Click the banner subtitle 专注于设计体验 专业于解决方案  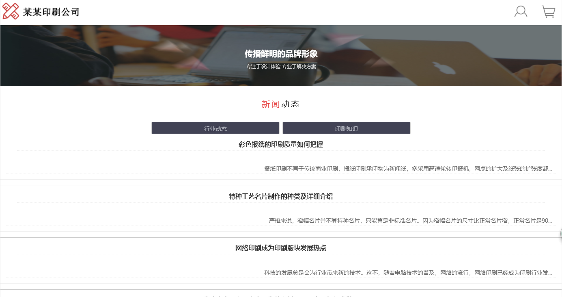pos(281,67)
